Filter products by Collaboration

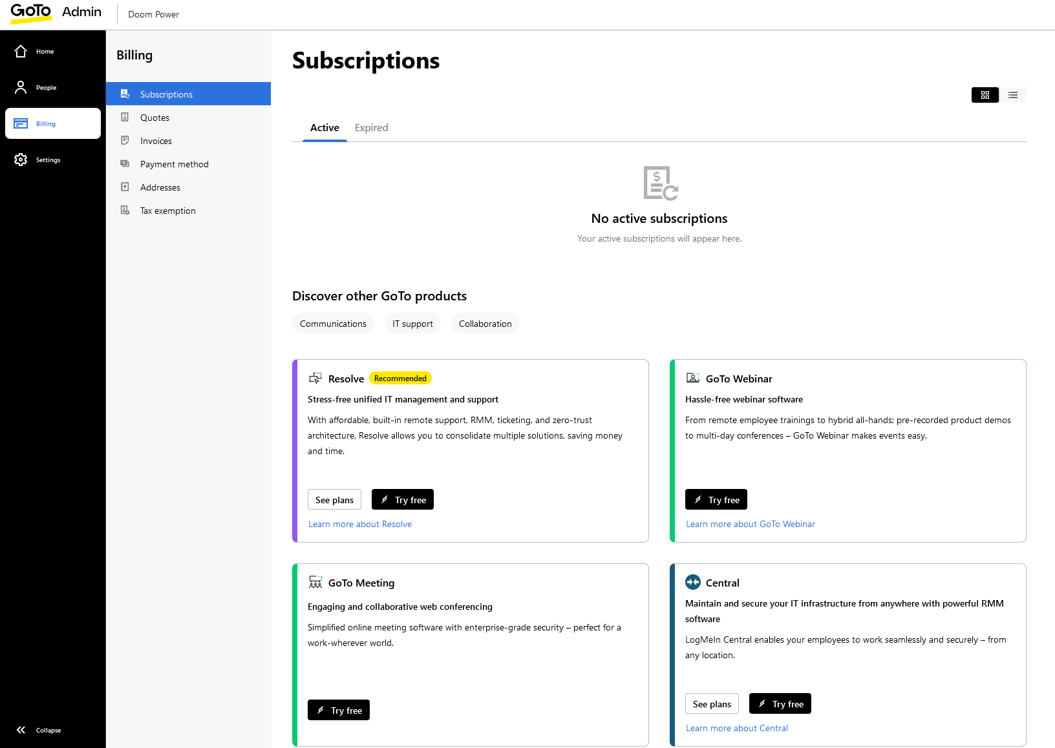tap(485, 324)
